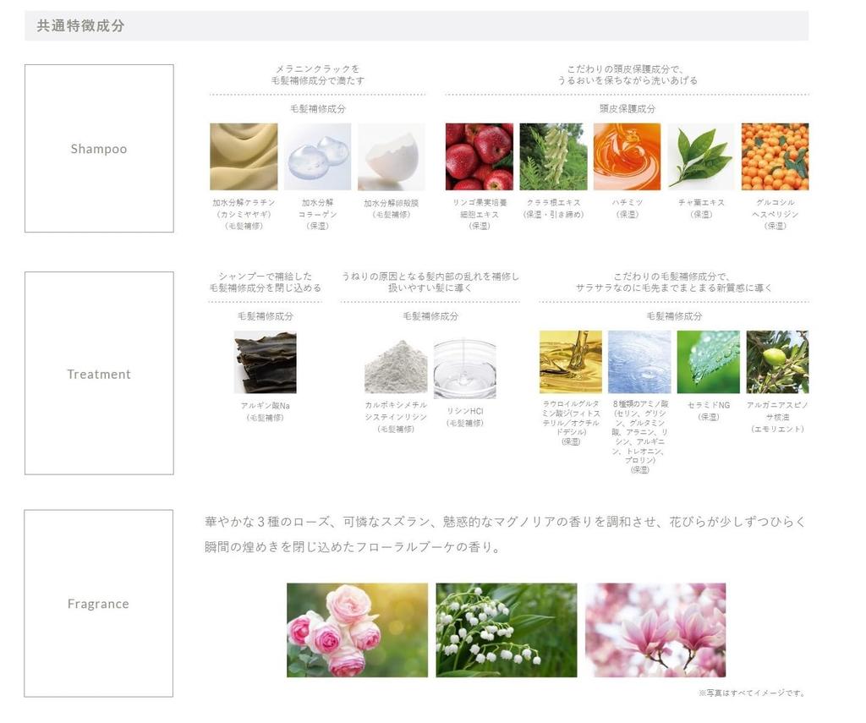This screenshot has width=866, height=723.
Task: Click the pink rose bouquet photo
Action: [x=355, y=629]
